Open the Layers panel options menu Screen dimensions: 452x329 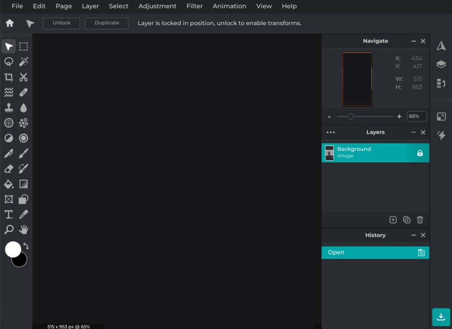click(x=331, y=132)
